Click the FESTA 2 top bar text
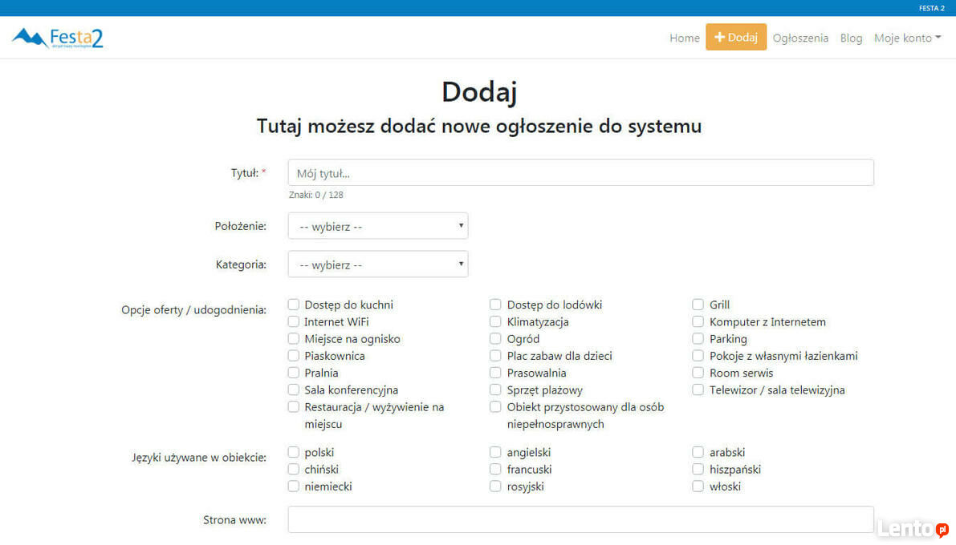This screenshot has height=545, width=956. (x=931, y=8)
